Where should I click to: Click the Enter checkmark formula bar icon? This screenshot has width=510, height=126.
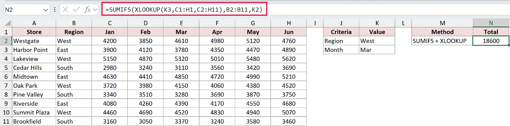(x=76, y=10)
